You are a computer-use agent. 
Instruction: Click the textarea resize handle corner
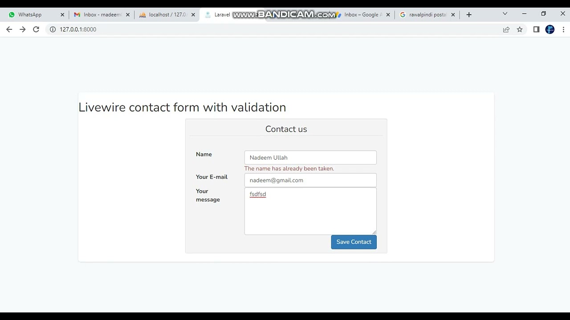(x=374, y=232)
